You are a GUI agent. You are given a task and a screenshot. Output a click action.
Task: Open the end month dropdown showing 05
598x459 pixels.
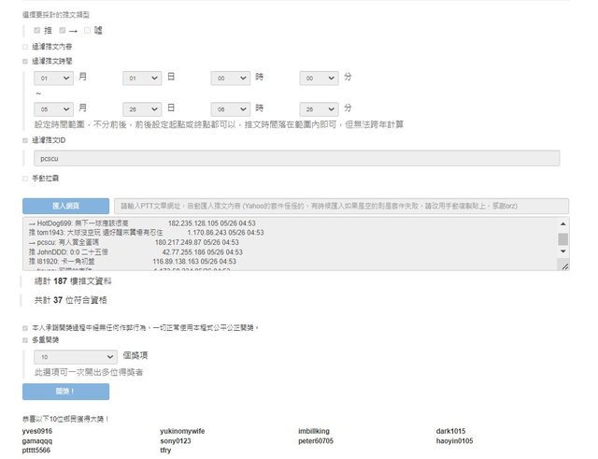(x=53, y=108)
